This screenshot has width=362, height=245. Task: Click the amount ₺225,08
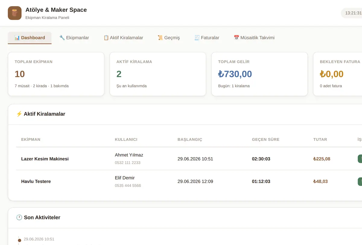[x=322, y=159]
